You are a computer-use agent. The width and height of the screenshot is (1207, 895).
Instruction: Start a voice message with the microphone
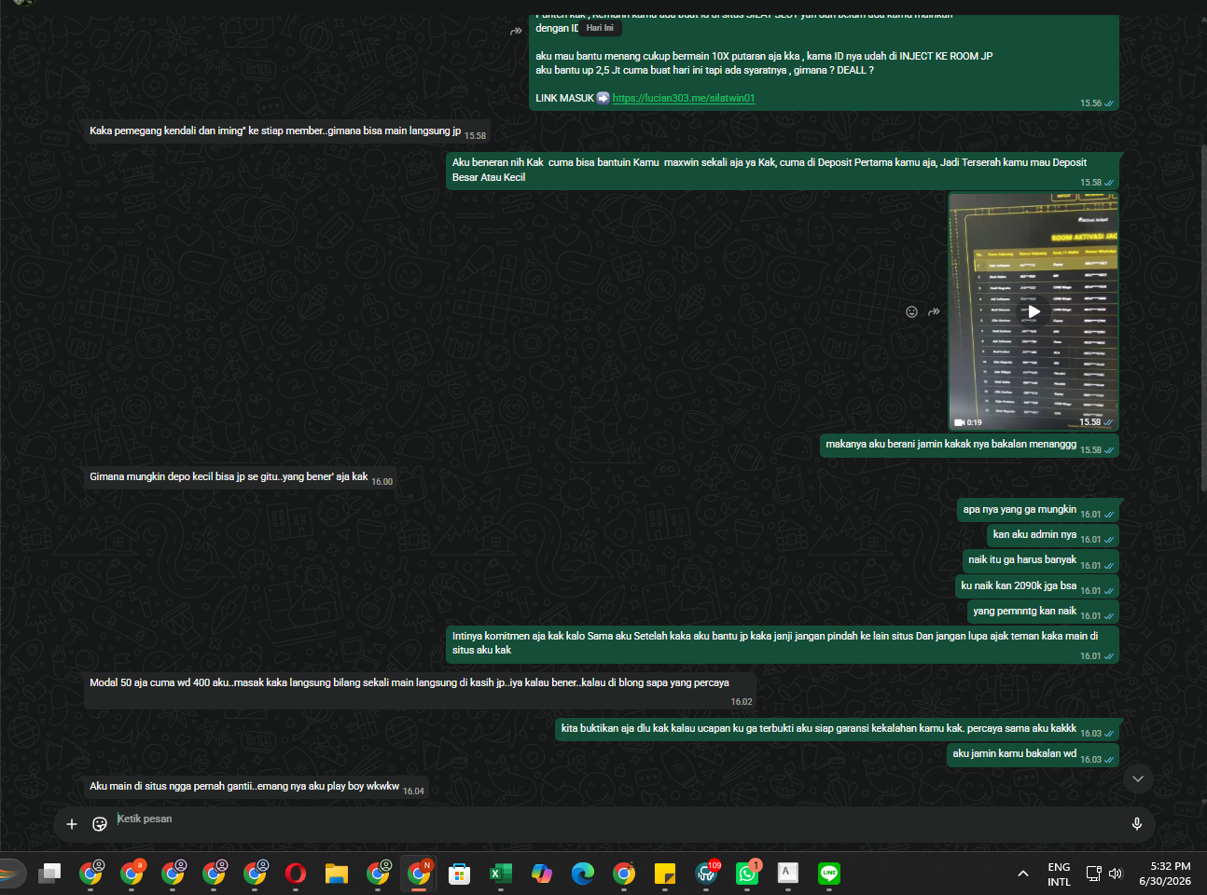click(x=1136, y=824)
